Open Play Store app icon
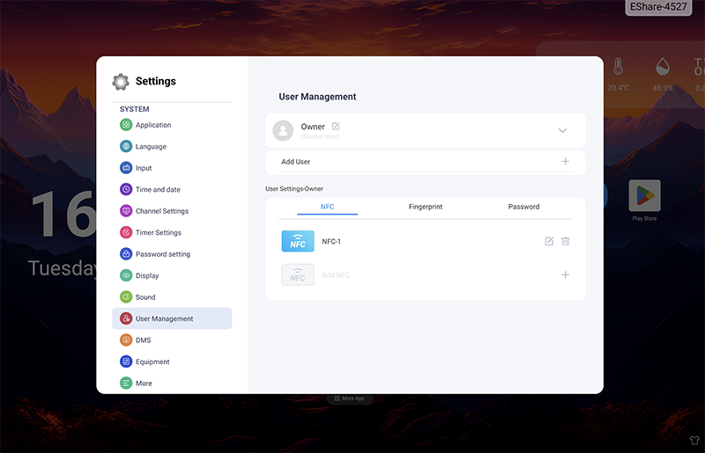Screen dimensions: 705x453 click(644, 197)
